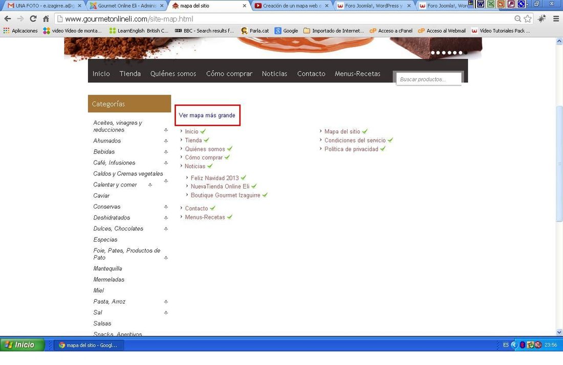563x365 pixels.
Task: Open Tienda link in sitemap list
Action: (193, 140)
